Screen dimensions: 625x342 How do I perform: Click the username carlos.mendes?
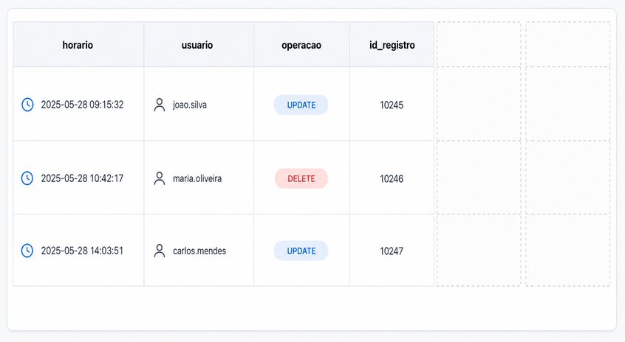199,251
